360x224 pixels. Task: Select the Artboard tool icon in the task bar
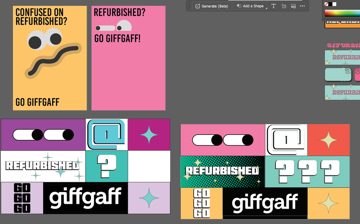pyautogui.click(x=283, y=6)
